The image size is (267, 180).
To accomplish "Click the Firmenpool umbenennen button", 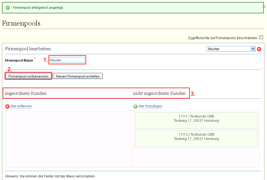I will click(x=28, y=76).
